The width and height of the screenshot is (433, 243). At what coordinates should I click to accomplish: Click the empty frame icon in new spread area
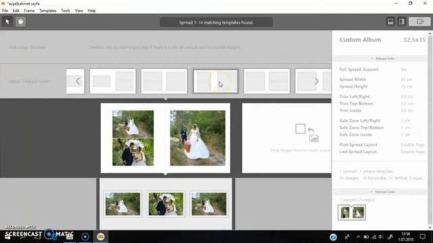point(300,129)
